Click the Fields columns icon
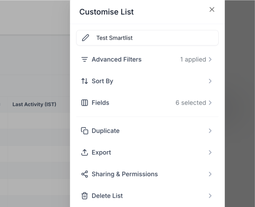This screenshot has width=255, height=207. tap(85, 103)
